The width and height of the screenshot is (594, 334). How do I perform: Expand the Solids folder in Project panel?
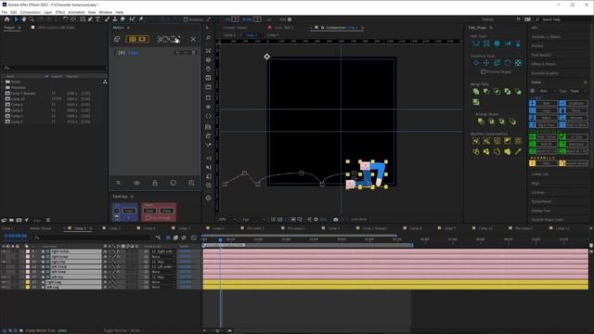(x=2, y=82)
